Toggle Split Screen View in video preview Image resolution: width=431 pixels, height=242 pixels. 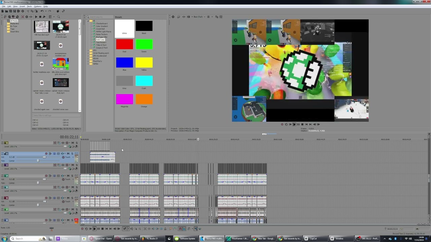188,17
